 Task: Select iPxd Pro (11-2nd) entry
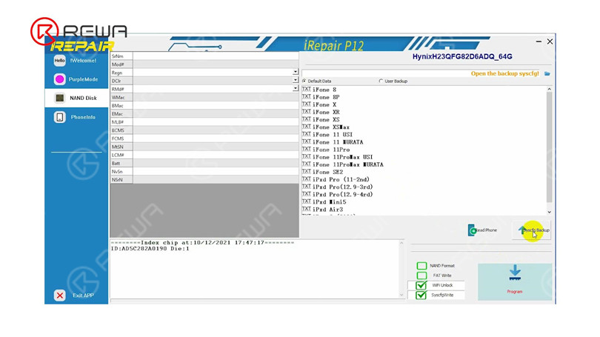tap(341, 179)
